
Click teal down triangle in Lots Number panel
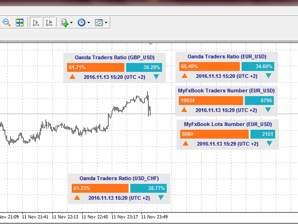tap(269, 143)
